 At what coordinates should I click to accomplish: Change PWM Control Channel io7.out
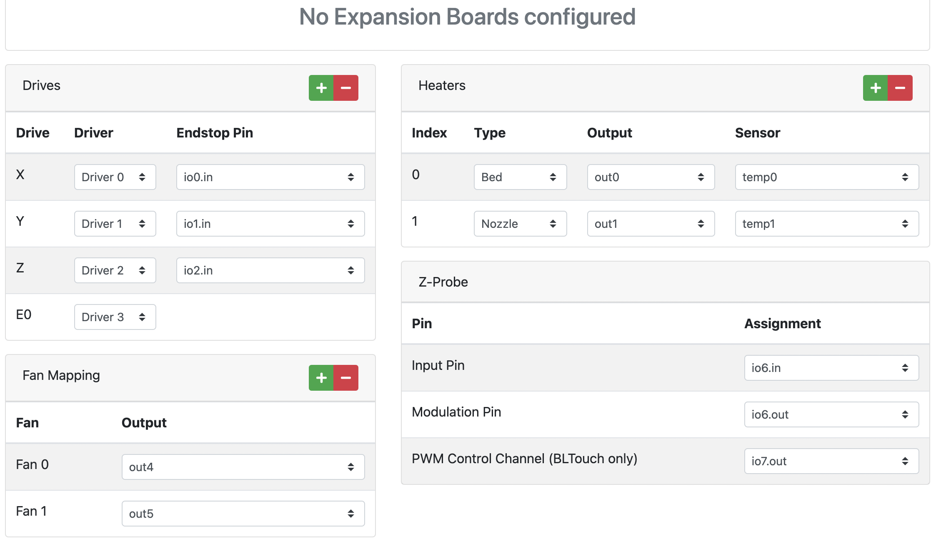[x=831, y=461]
